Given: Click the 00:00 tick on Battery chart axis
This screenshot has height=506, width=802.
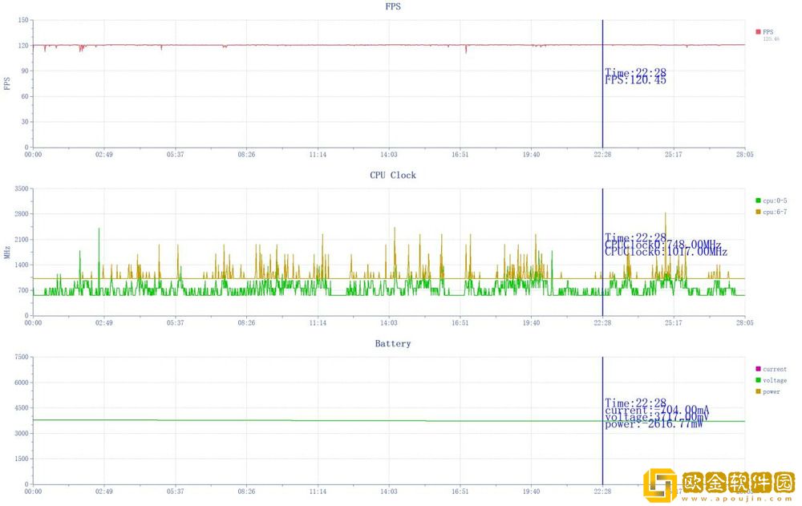Looking at the screenshot, I should click(x=33, y=492).
